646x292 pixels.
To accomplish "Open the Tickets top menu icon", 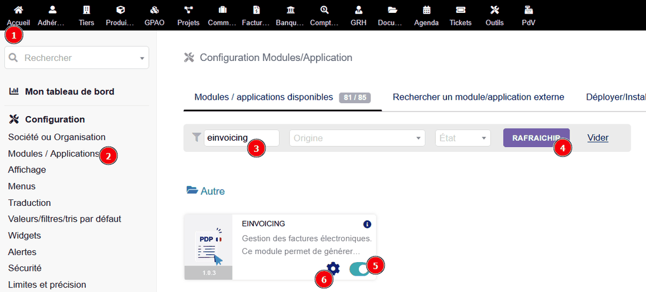I will pos(460,10).
